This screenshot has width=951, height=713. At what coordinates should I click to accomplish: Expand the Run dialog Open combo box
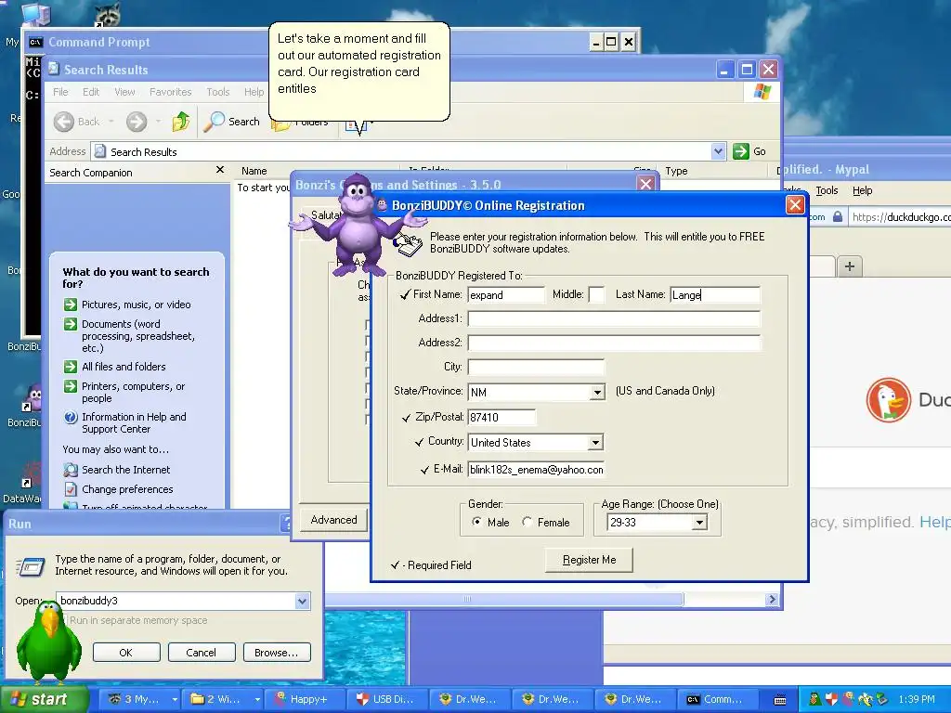click(x=302, y=601)
